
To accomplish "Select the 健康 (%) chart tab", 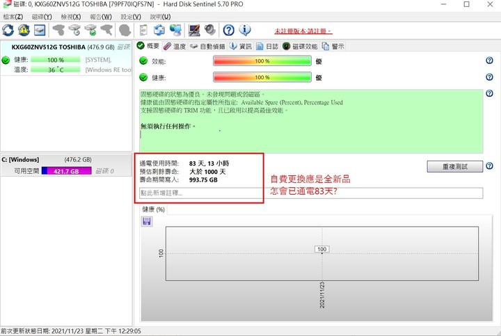I will point(153,209).
